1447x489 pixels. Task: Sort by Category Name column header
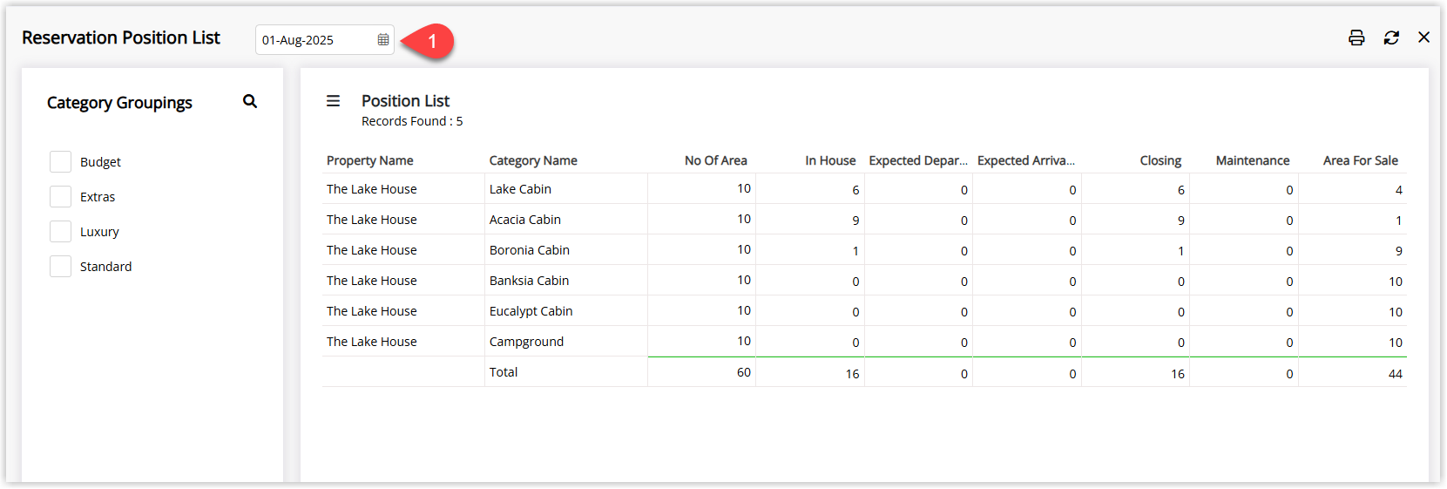tap(533, 160)
